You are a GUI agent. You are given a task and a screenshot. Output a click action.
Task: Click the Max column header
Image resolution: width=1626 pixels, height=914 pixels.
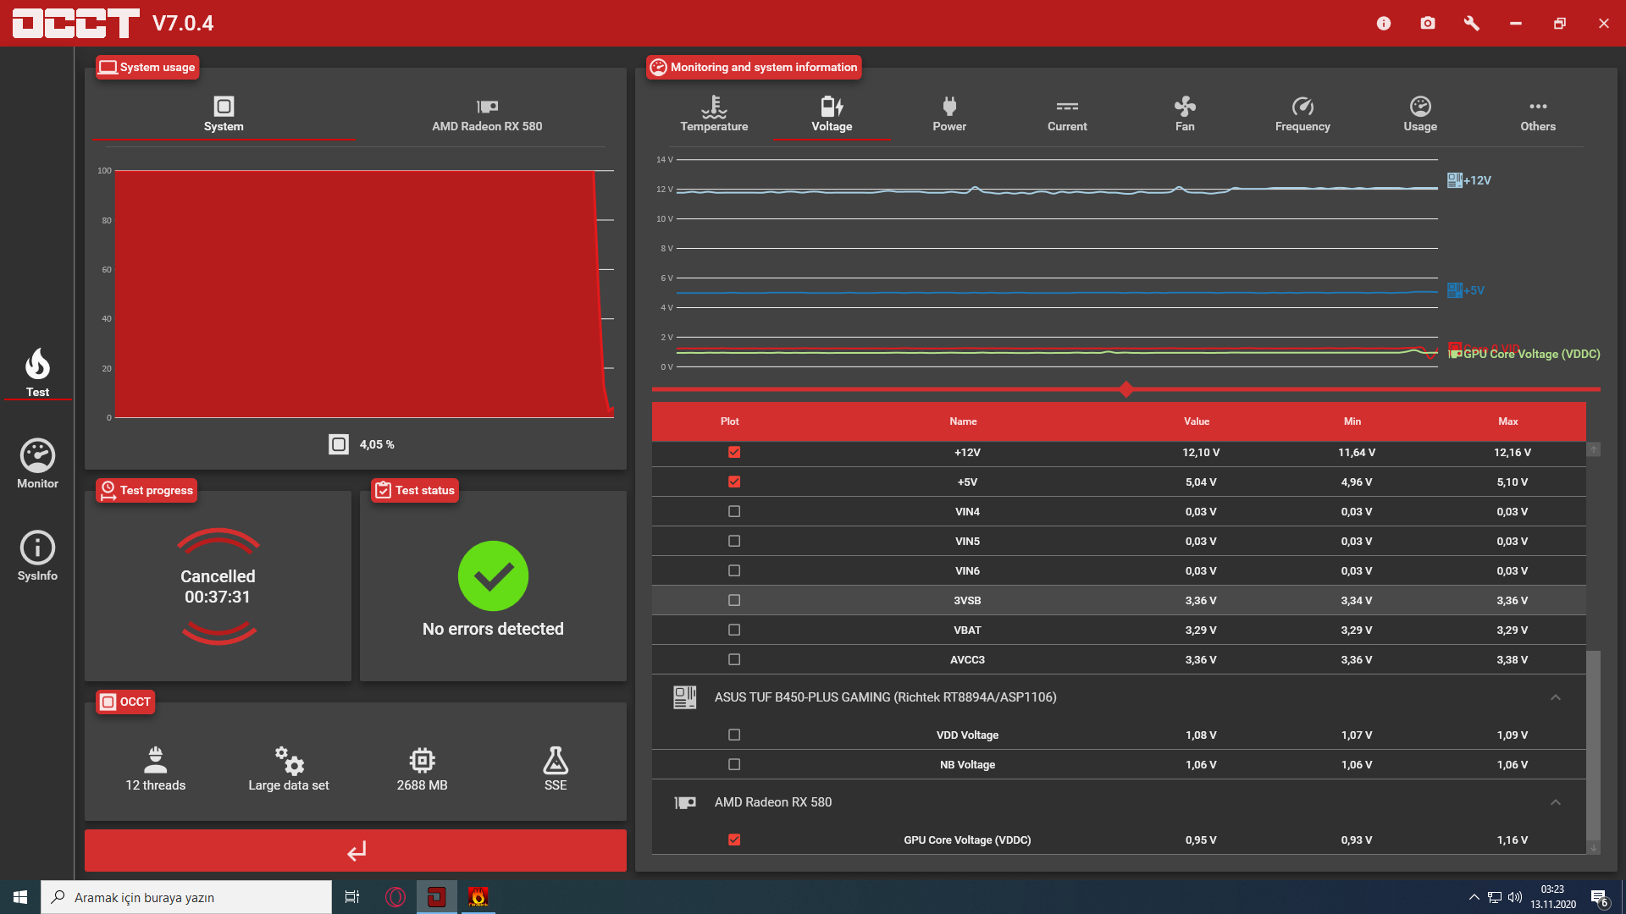click(x=1508, y=421)
